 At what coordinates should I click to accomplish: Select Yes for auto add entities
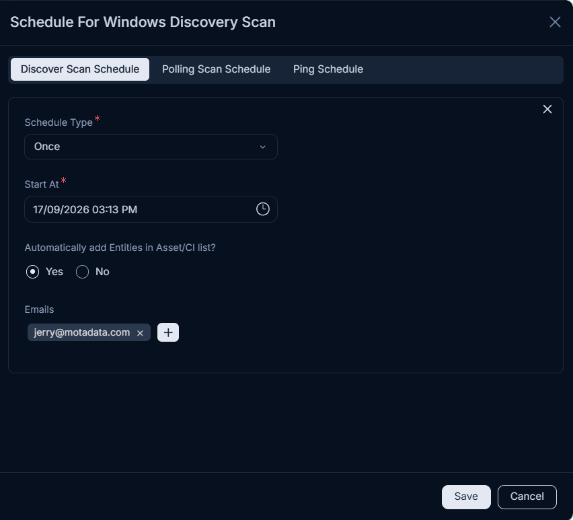tap(32, 272)
